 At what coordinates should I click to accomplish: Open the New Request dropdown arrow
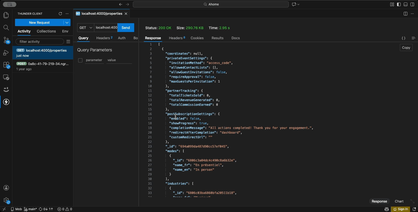click(x=67, y=22)
